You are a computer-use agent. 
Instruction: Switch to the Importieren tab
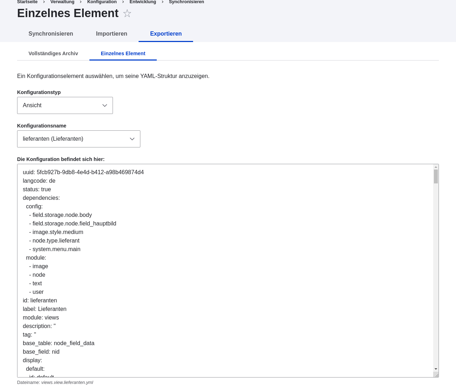point(112,34)
